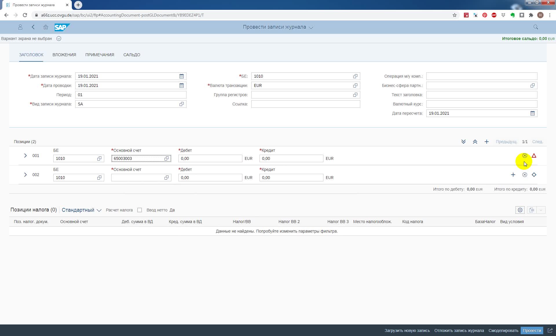This screenshot has width=556, height=336.
Task: Open value help for header БЕ field
Action: [x=355, y=76]
